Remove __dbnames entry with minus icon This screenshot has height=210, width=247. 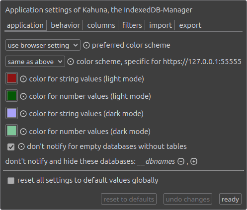click(x=181, y=161)
